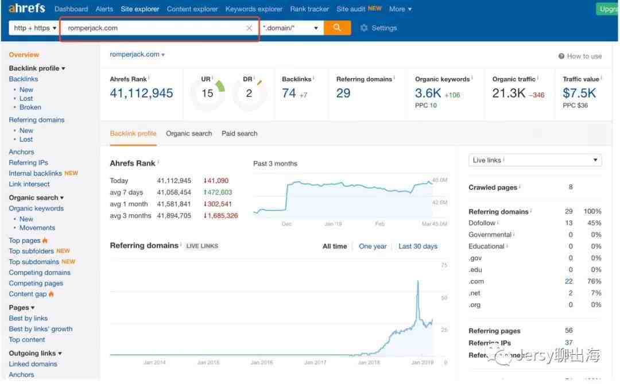Open the protocol http + https dropdown
The width and height of the screenshot is (620, 384).
34,28
